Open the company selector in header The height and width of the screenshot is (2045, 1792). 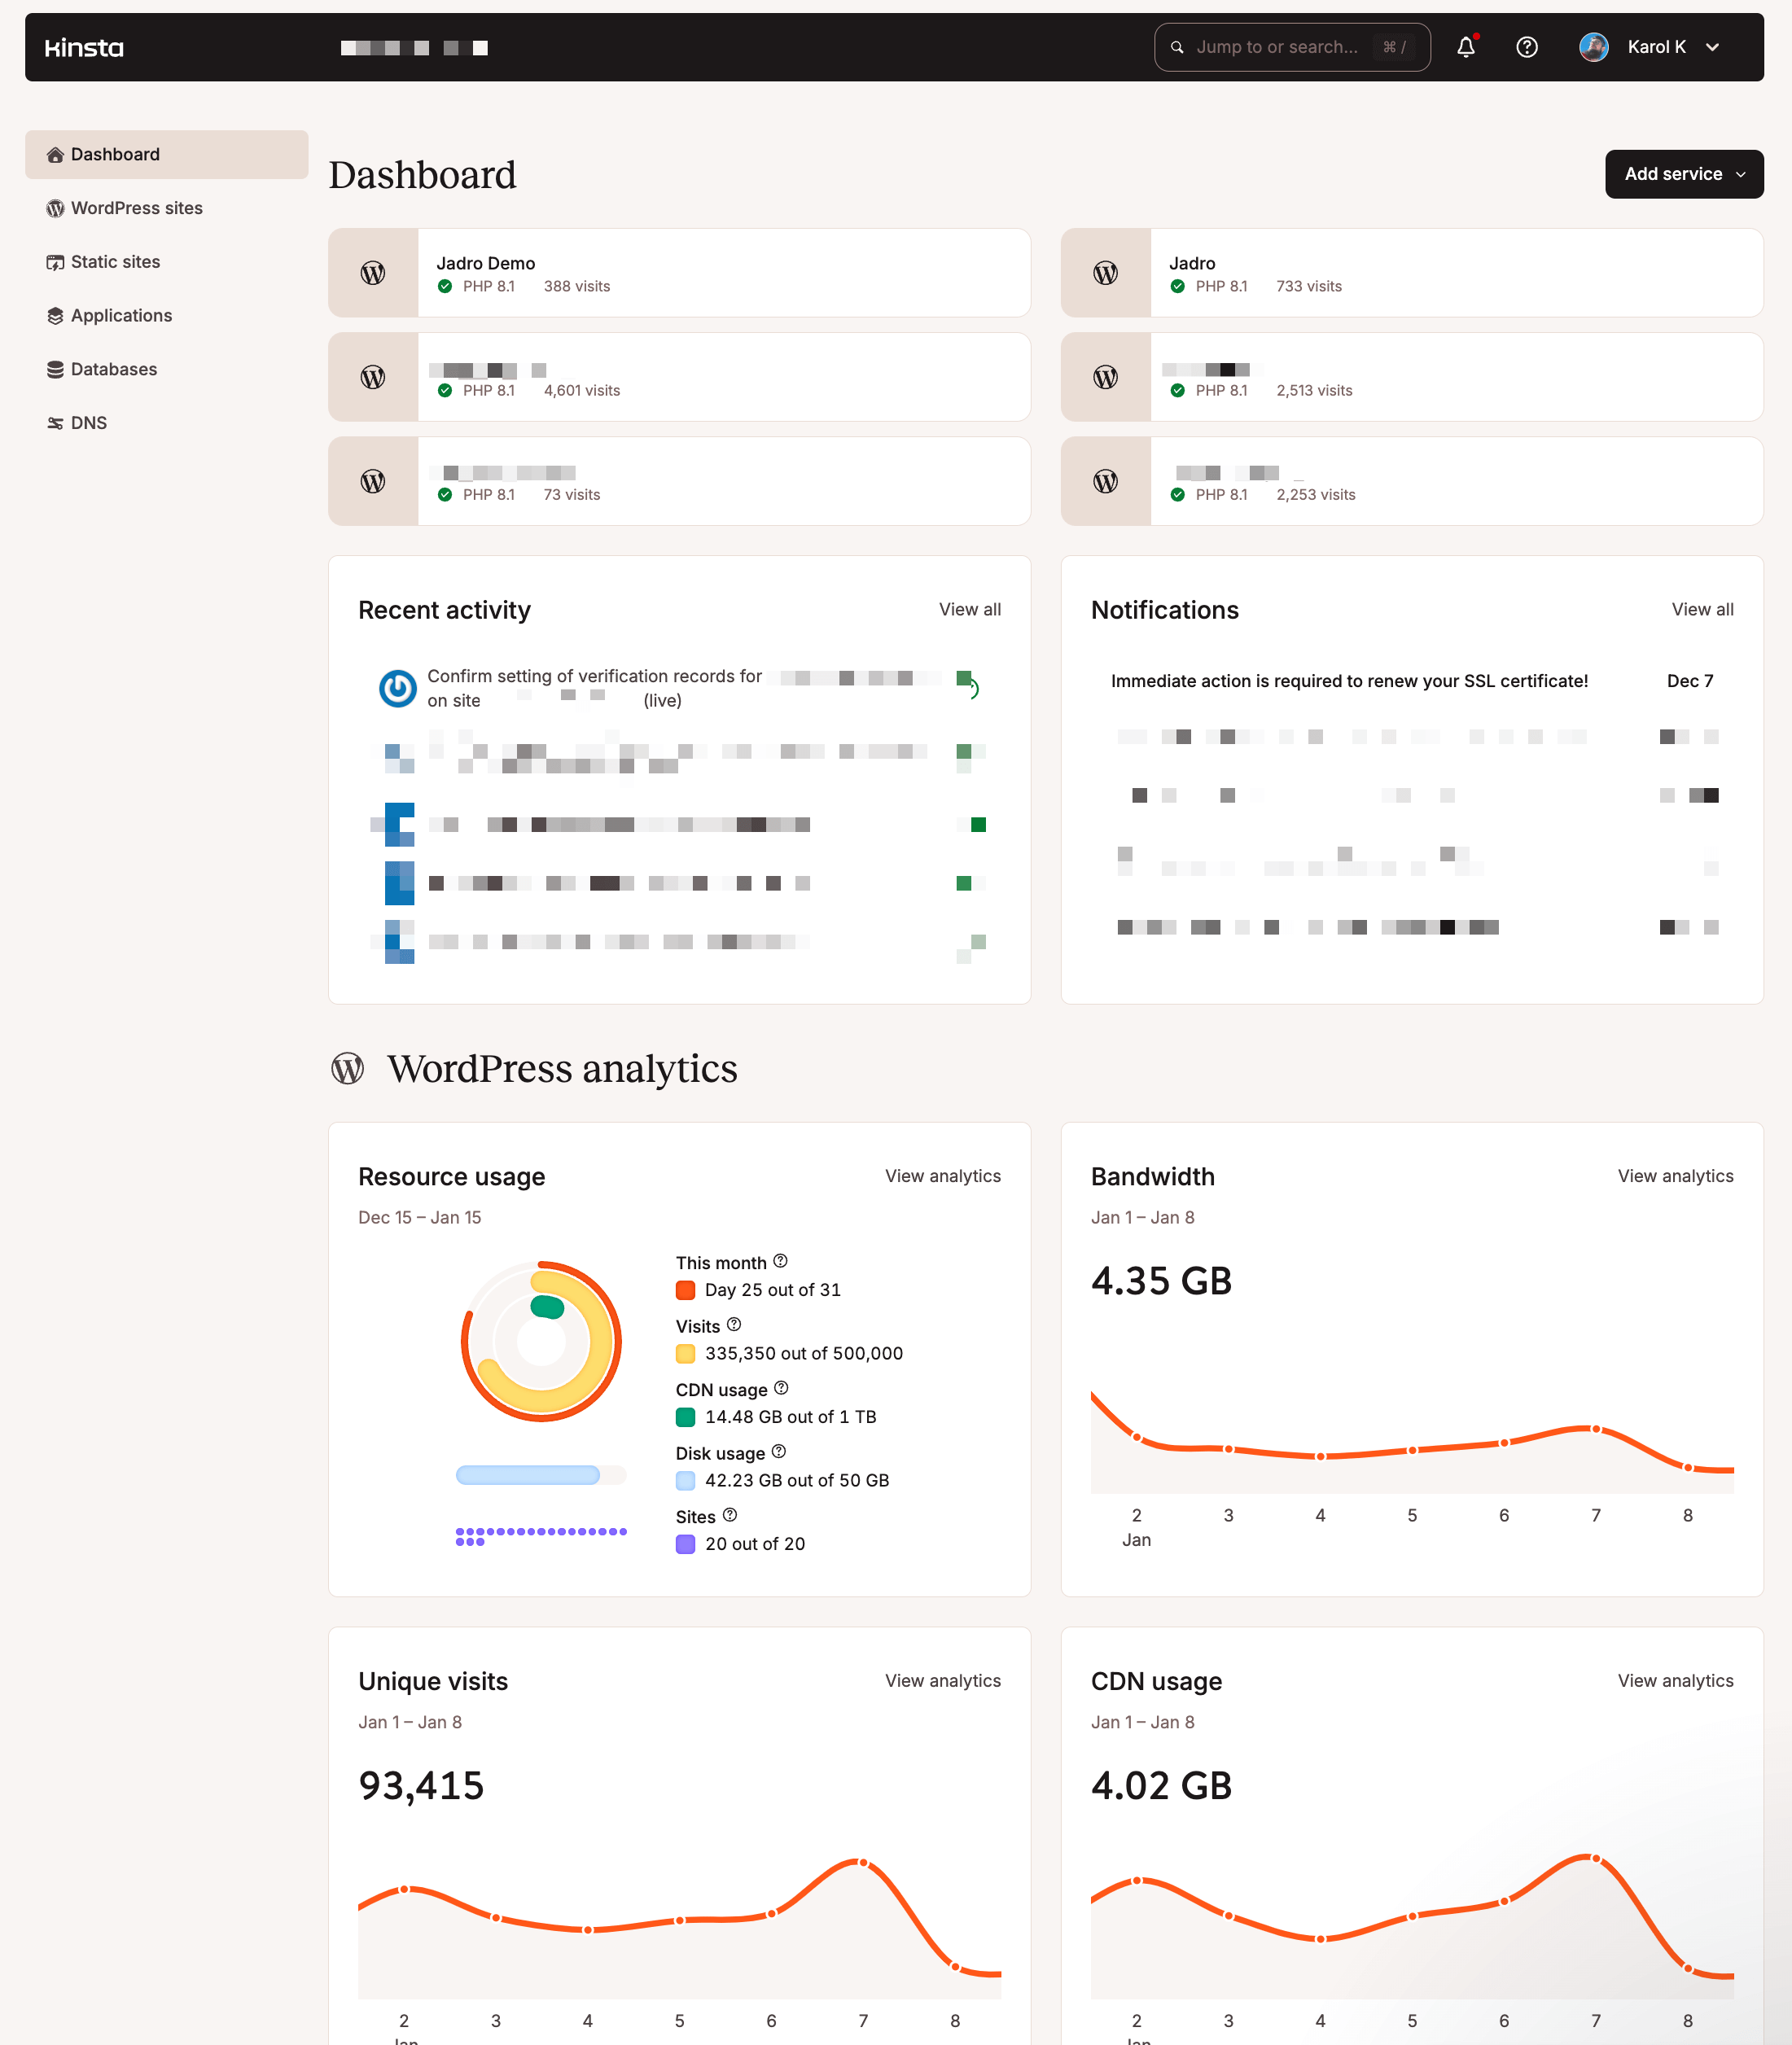414,48
